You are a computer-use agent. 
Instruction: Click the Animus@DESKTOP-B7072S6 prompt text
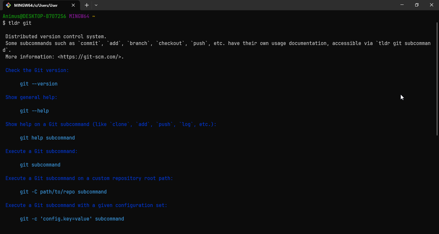tap(34, 16)
